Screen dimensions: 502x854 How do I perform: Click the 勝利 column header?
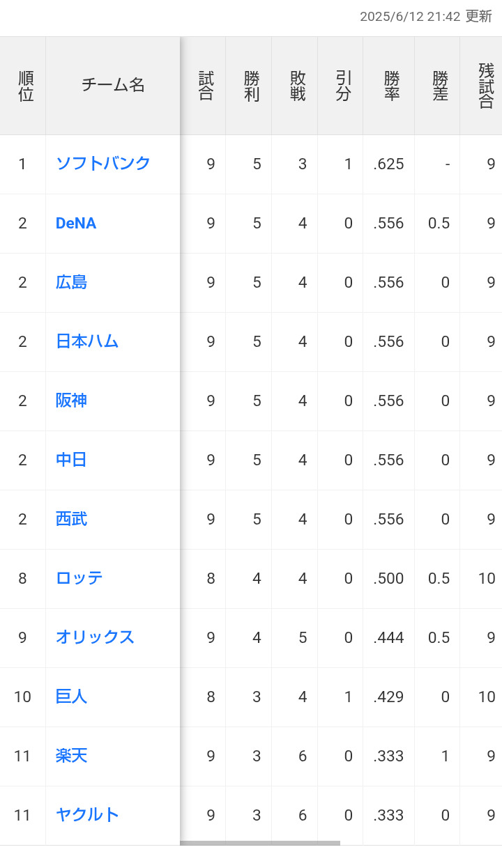(252, 86)
